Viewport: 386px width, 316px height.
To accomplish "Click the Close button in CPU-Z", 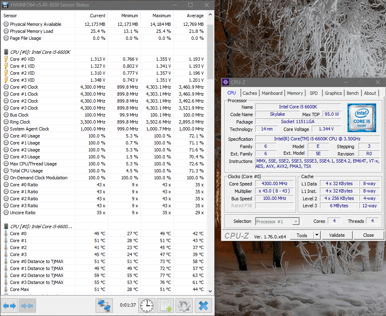I will (x=368, y=235).
